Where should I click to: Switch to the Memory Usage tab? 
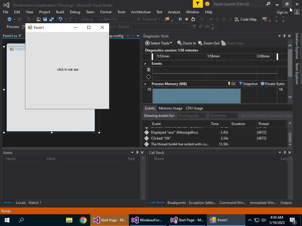click(170, 108)
